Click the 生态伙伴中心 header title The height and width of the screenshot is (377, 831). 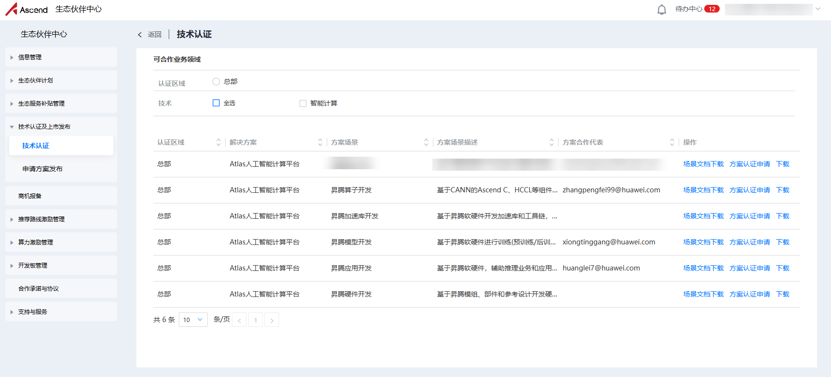[79, 9]
